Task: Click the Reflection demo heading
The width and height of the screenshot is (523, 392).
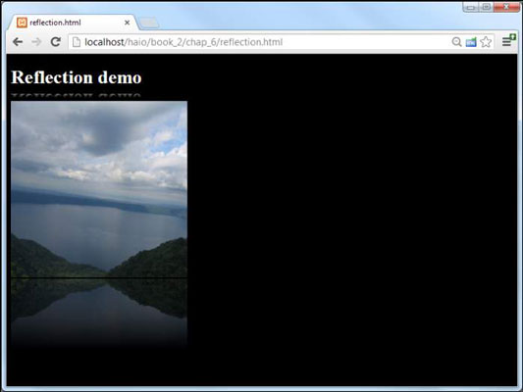Action: pos(77,77)
